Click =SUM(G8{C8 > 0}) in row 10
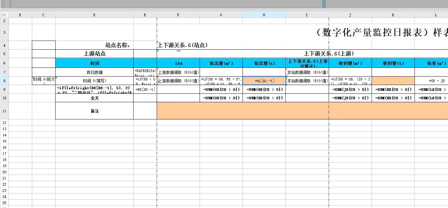Screen dimensions: 448x208 221,98
